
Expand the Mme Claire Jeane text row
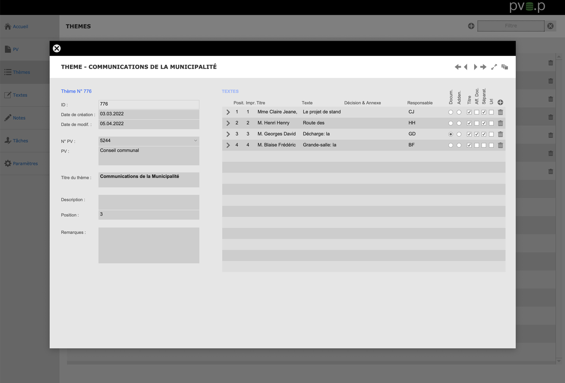pos(228,112)
